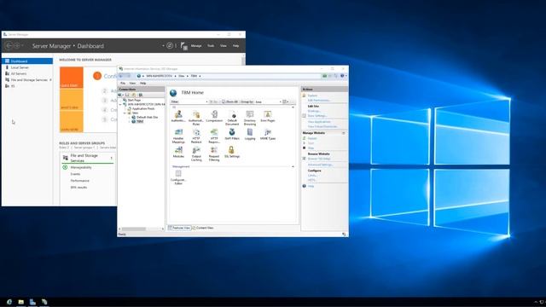
Task: Click Advanced Settings in Actions pane
Action: [x=321, y=165]
